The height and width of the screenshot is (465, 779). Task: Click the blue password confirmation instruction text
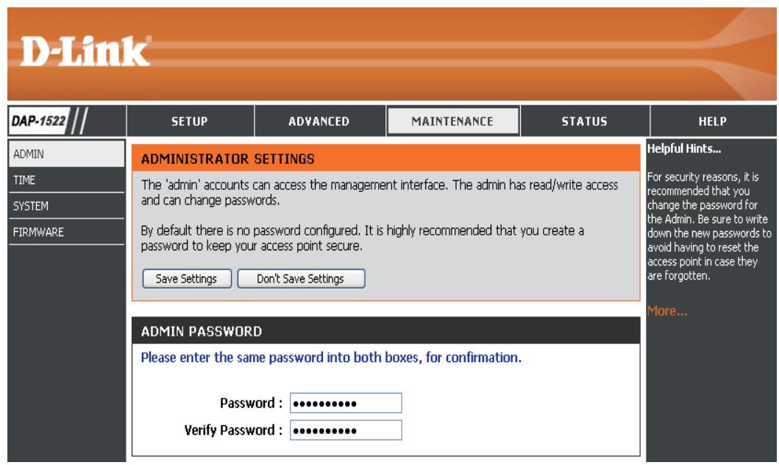pyautogui.click(x=331, y=358)
